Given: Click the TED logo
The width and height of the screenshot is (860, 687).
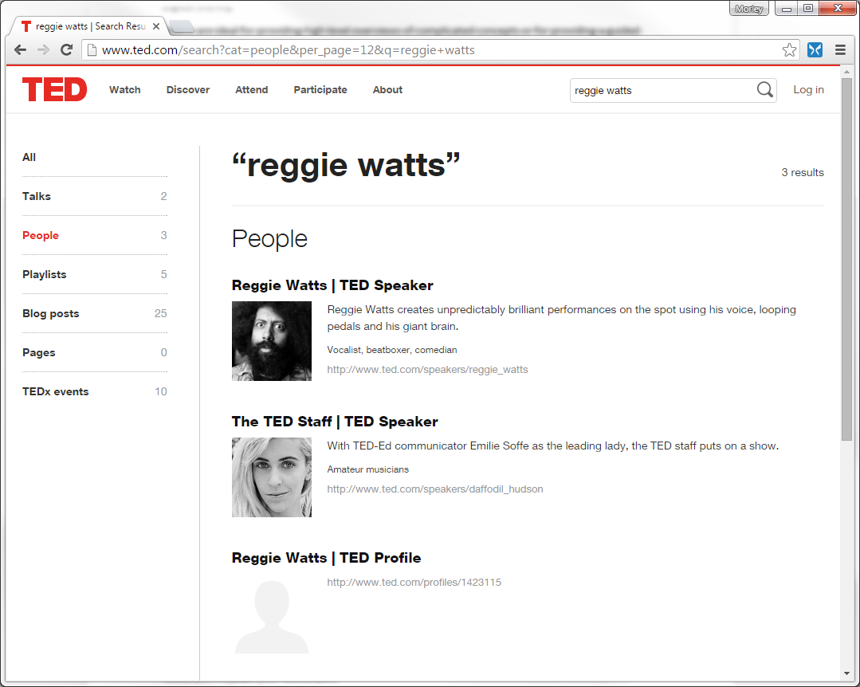Looking at the screenshot, I should point(54,90).
